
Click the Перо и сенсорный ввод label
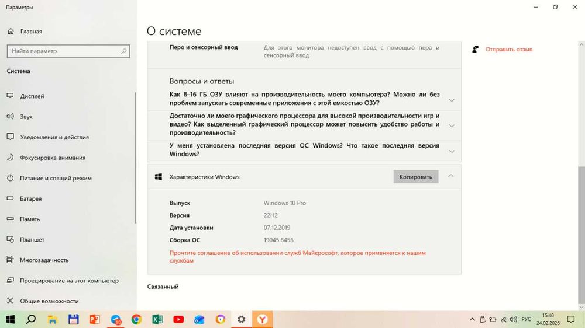pos(204,47)
